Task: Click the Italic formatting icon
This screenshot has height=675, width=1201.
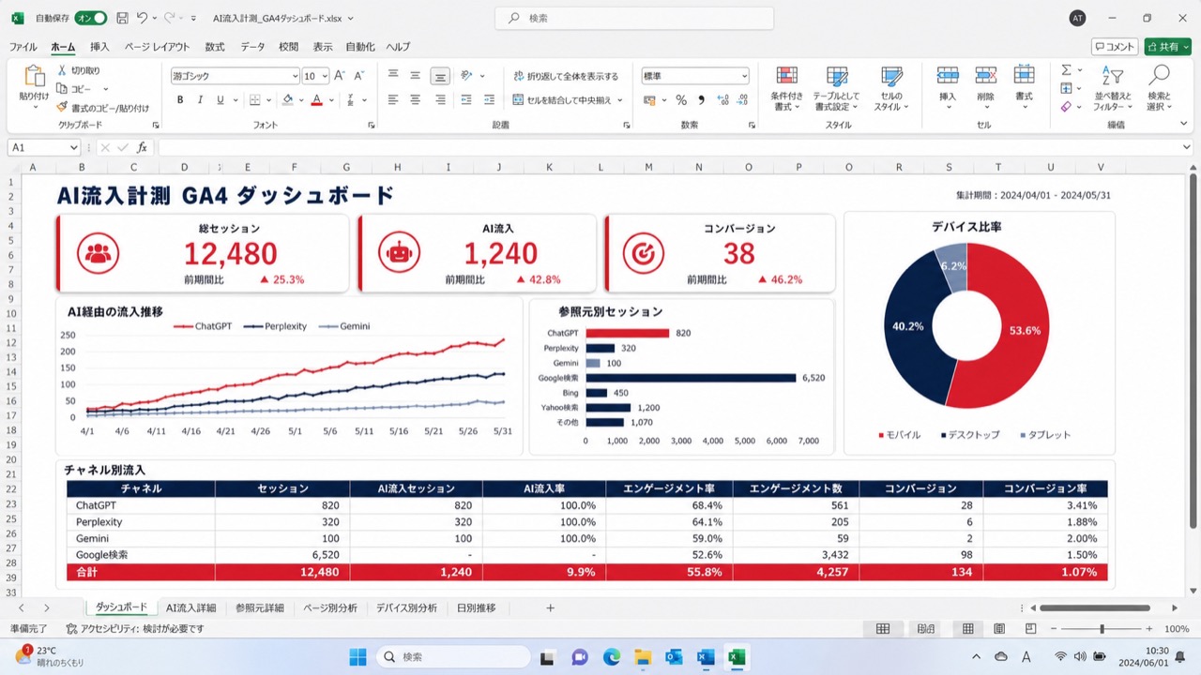Action: tap(200, 100)
